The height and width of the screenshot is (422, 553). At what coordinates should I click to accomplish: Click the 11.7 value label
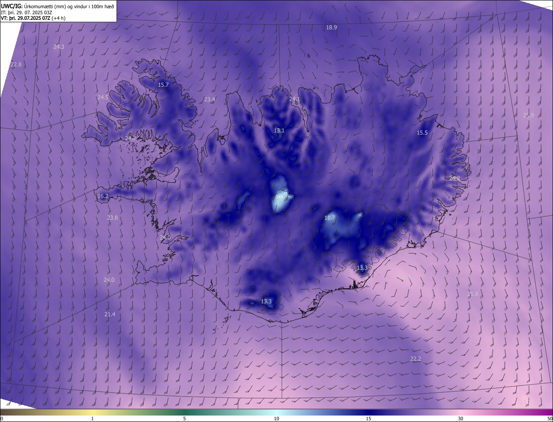point(330,218)
